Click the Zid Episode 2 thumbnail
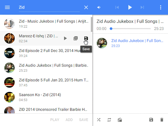The height and width of the screenshot is (126, 168). point(9,53)
